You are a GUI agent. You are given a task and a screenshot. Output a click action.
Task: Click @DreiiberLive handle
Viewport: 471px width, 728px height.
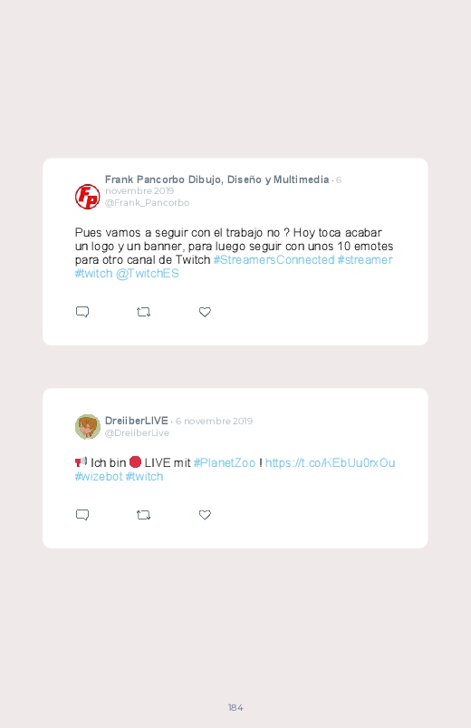click(137, 432)
